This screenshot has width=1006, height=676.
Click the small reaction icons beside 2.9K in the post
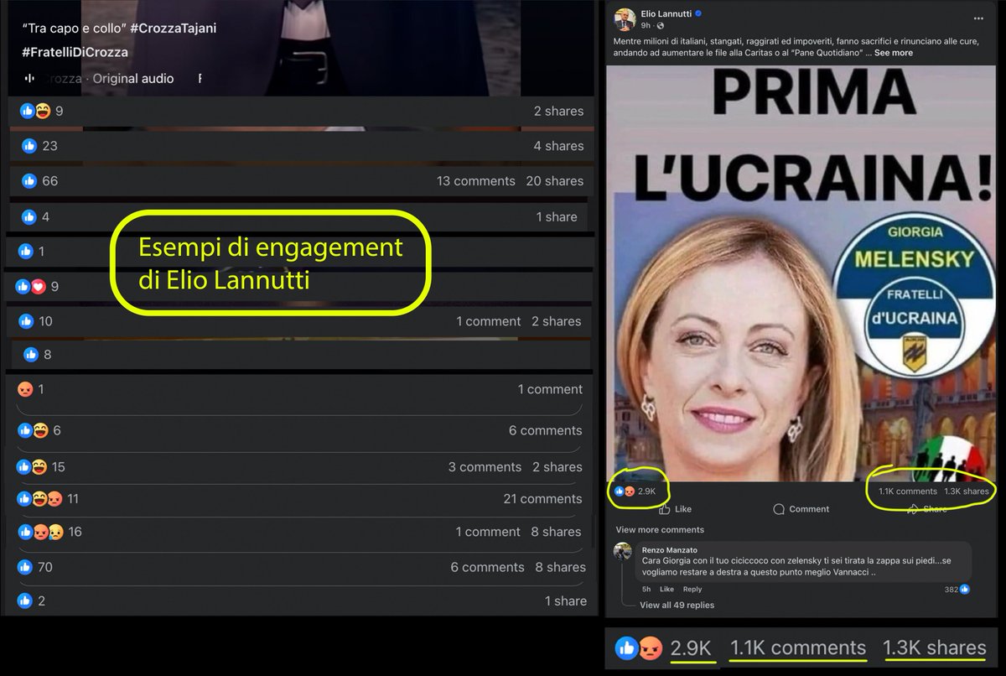[x=625, y=491]
